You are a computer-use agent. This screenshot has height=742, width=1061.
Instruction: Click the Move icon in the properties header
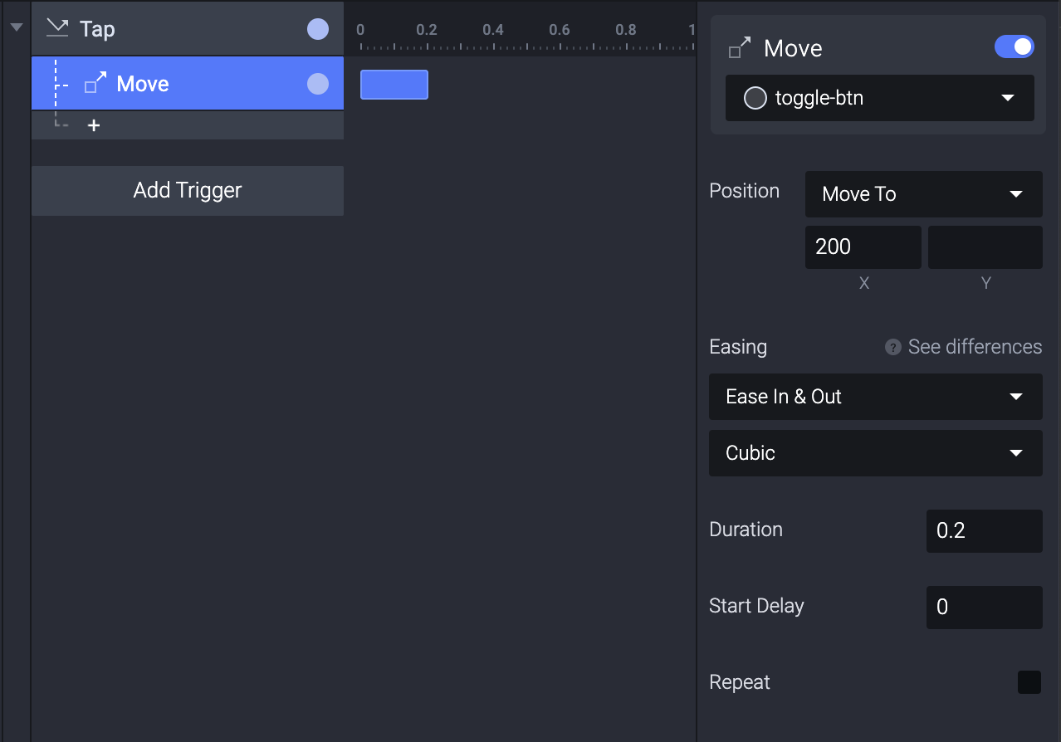740,48
